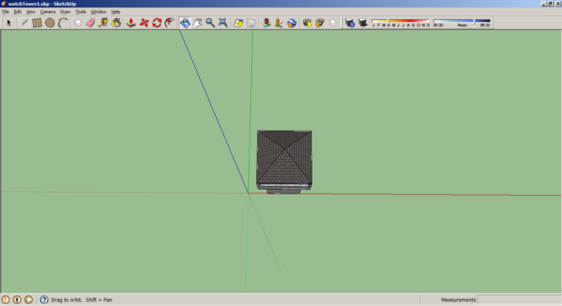The width and height of the screenshot is (562, 306).
Task: Select the Rotate tool
Action: tap(157, 23)
